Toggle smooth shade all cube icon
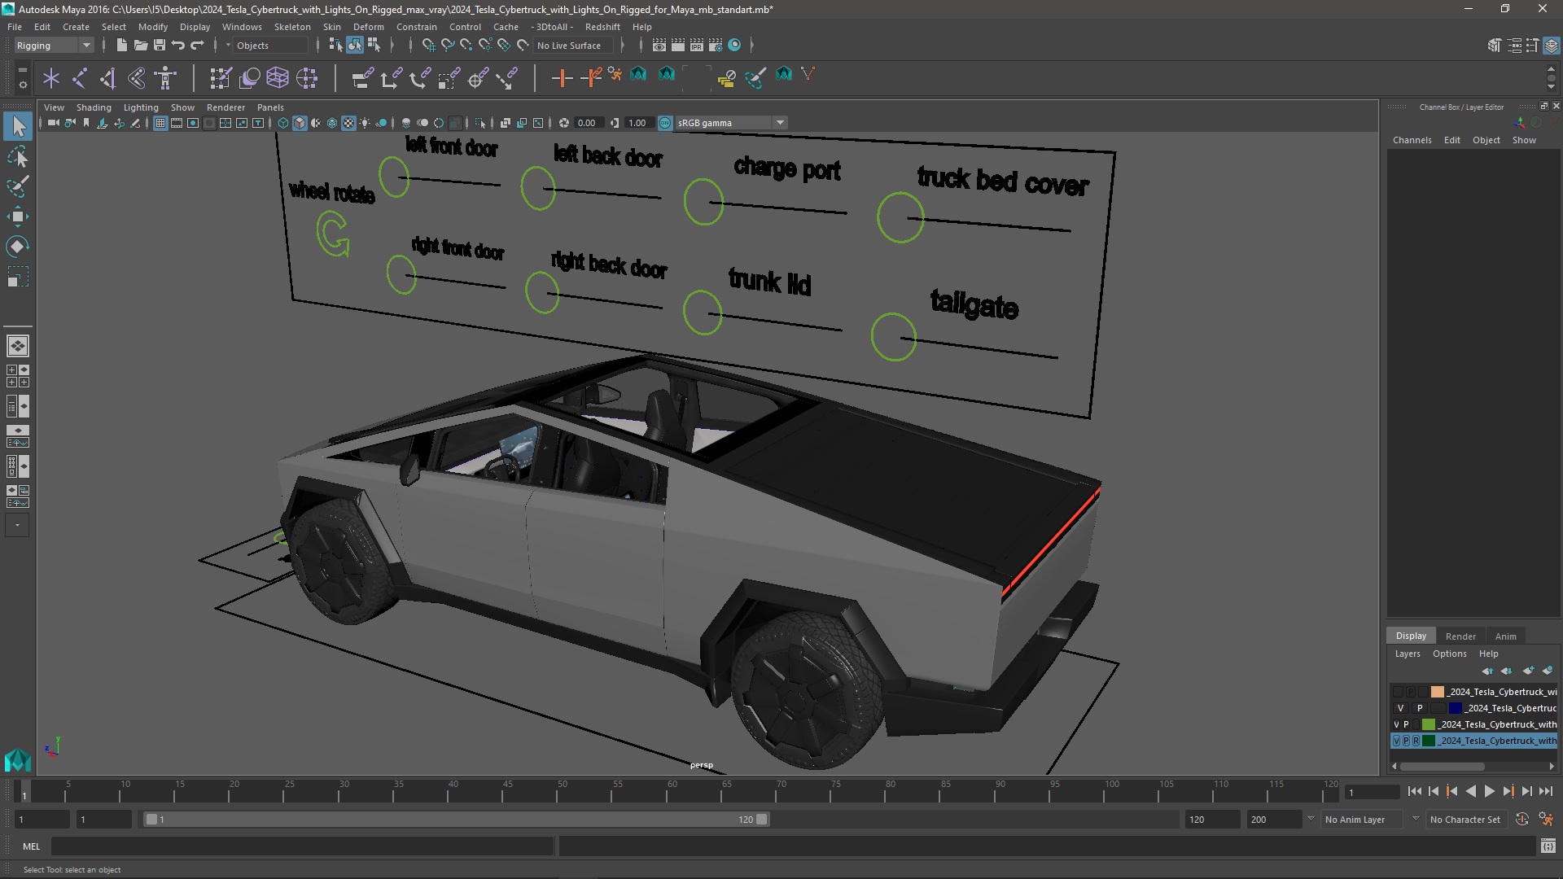The image size is (1563, 879). click(300, 123)
